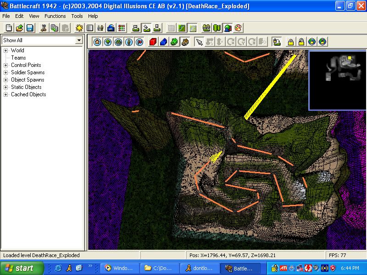Expand the Soldier Spawns tree node
367x275 pixels.
(6, 72)
